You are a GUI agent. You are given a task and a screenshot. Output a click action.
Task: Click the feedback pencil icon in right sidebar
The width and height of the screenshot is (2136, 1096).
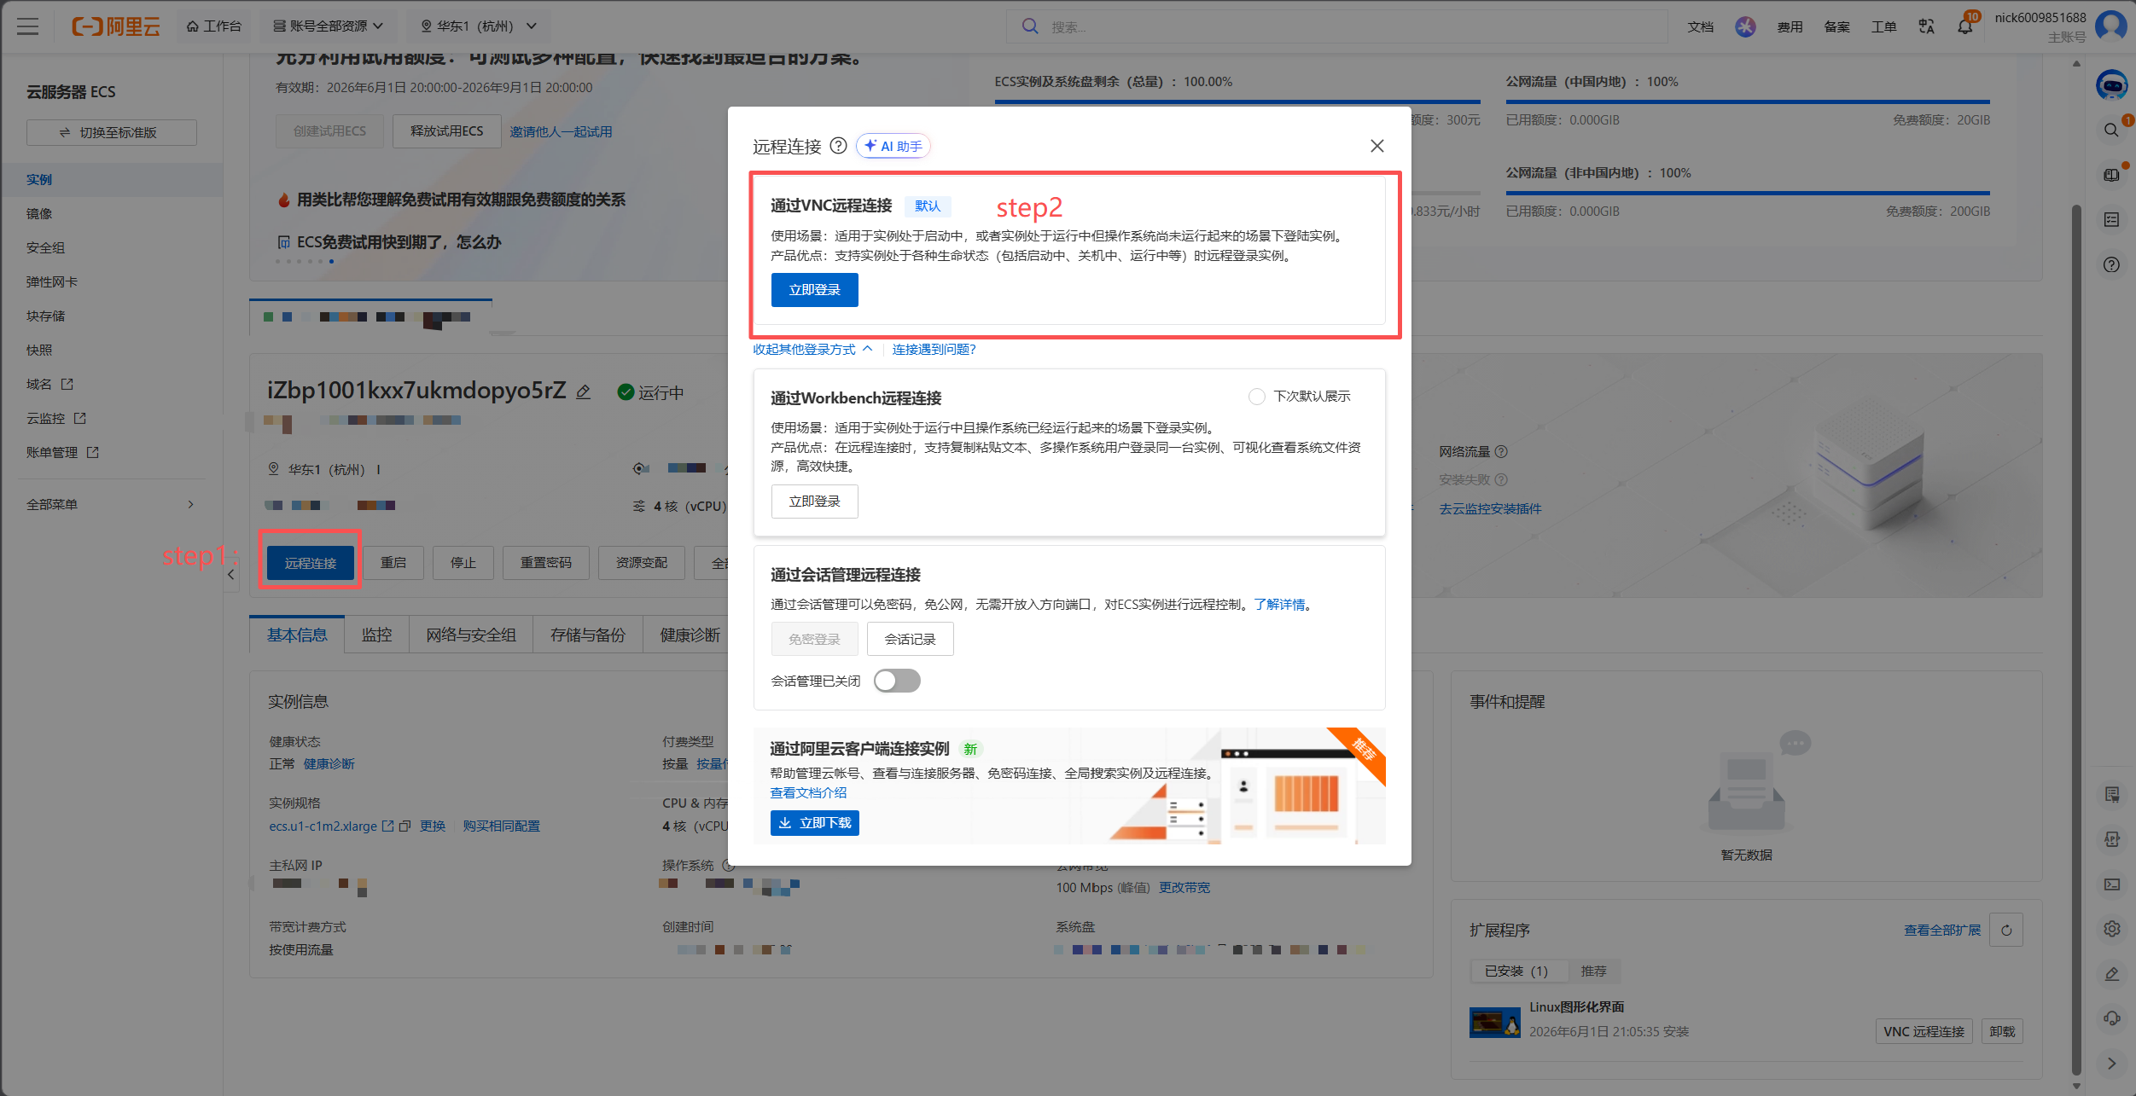point(2111,974)
